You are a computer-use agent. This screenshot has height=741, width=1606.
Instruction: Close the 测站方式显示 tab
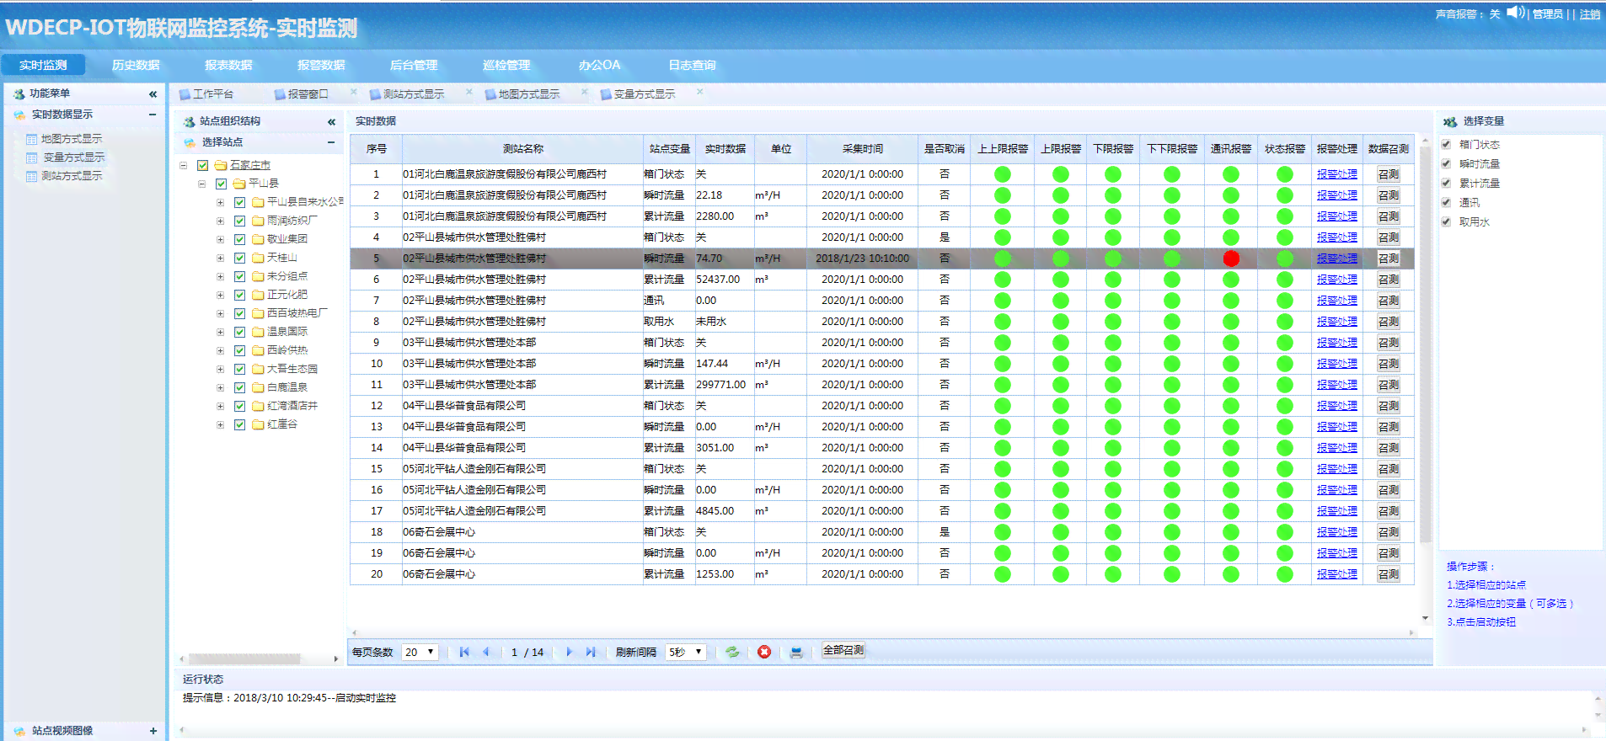pyautogui.click(x=469, y=93)
